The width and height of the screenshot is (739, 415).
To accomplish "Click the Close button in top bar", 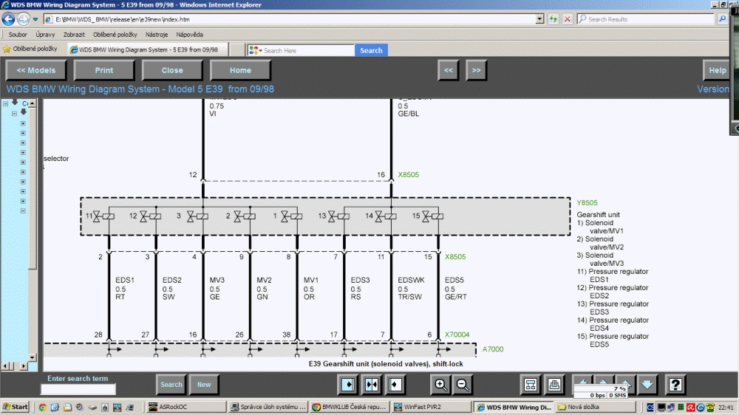I will click(x=172, y=70).
